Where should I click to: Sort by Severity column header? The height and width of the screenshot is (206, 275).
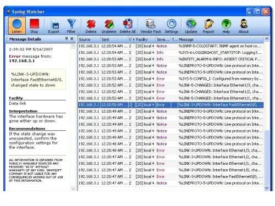[163, 40]
